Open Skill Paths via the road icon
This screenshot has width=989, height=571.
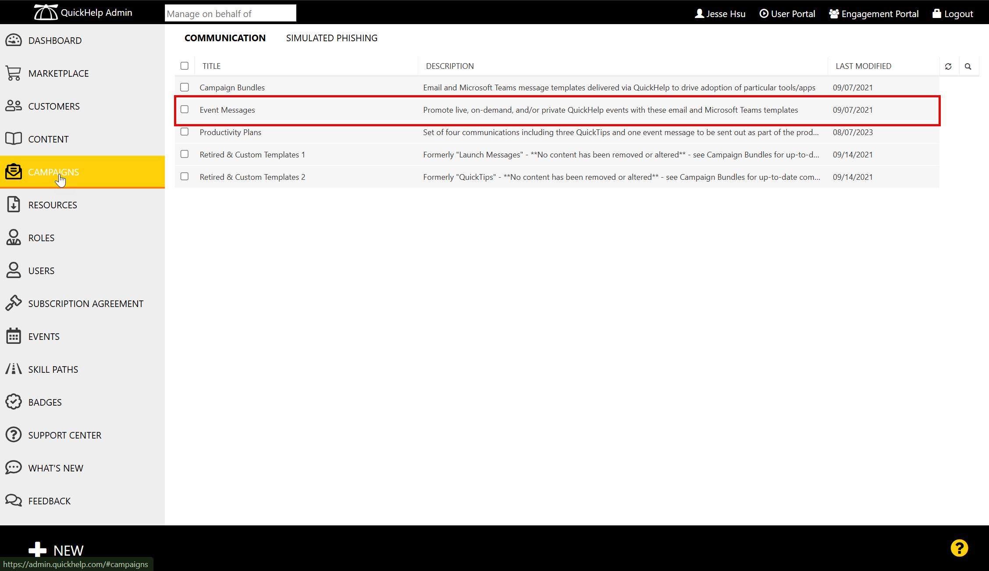(14, 369)
